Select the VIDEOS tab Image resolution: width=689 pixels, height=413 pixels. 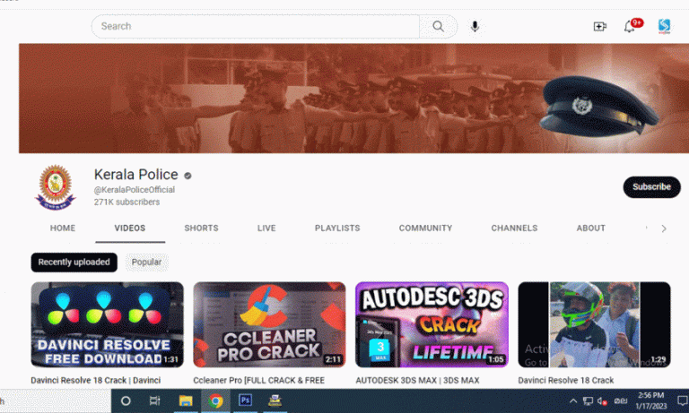(129, 228)
